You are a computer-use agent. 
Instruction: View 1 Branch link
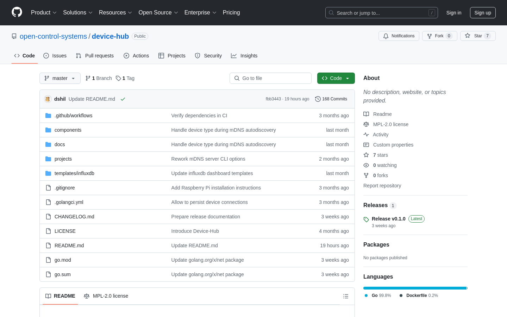click(x=99, y=78)
